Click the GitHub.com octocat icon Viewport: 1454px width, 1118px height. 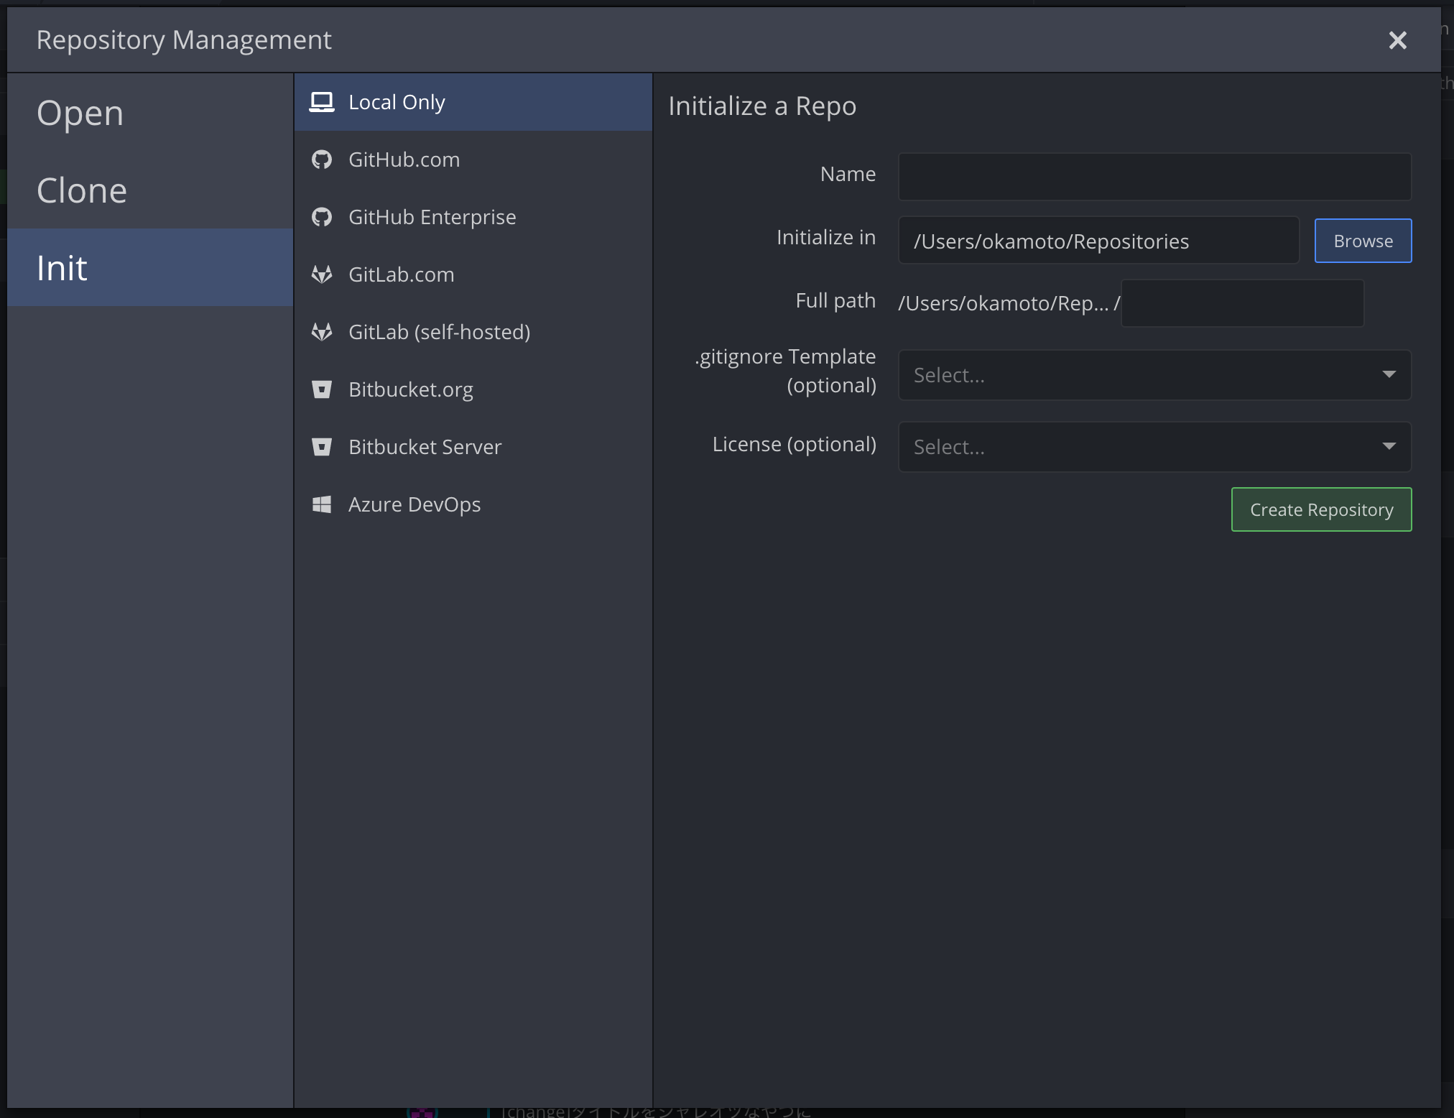point(323,159)
